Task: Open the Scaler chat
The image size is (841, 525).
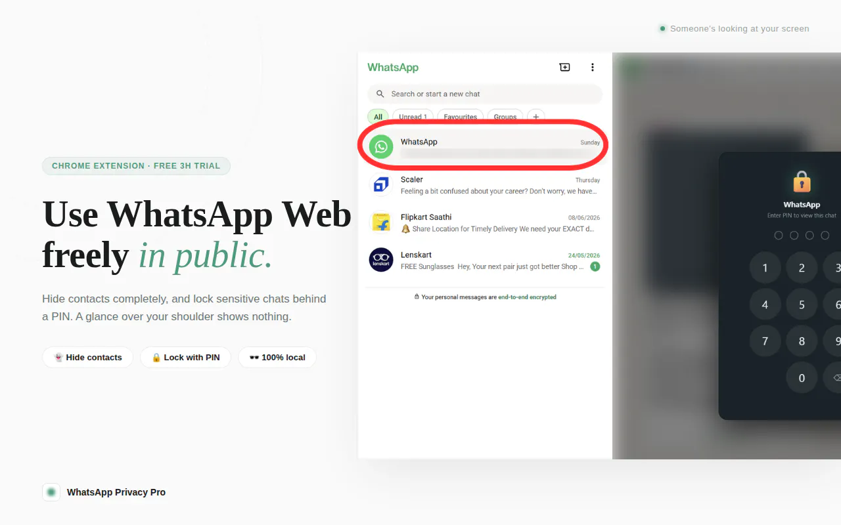Action: pyautogui.click(x=484, y=185)
